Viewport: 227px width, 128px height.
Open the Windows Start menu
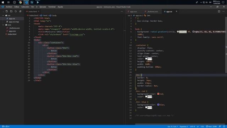(x=3, y=2)
